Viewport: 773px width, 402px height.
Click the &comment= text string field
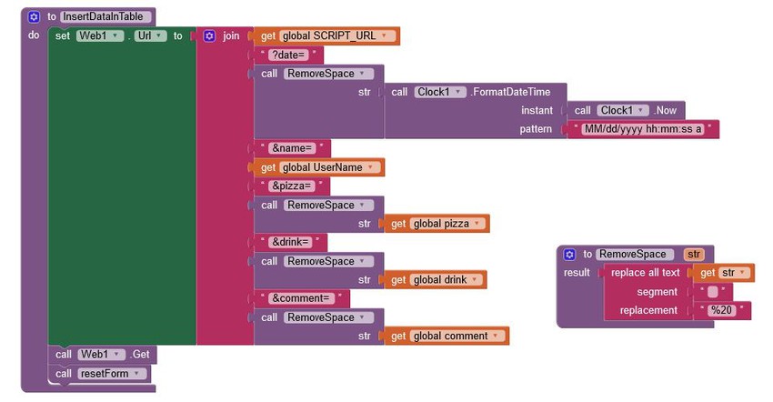point(301,298)
